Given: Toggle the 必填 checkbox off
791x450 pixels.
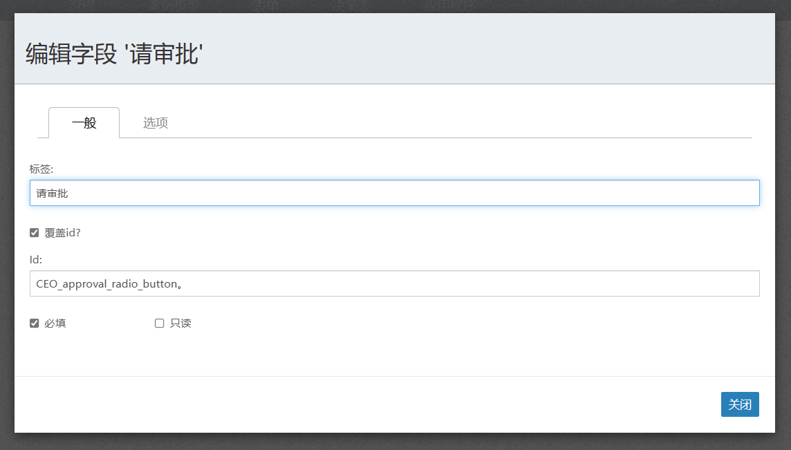Looking at the screenshot, I should (x=35, y=323).
